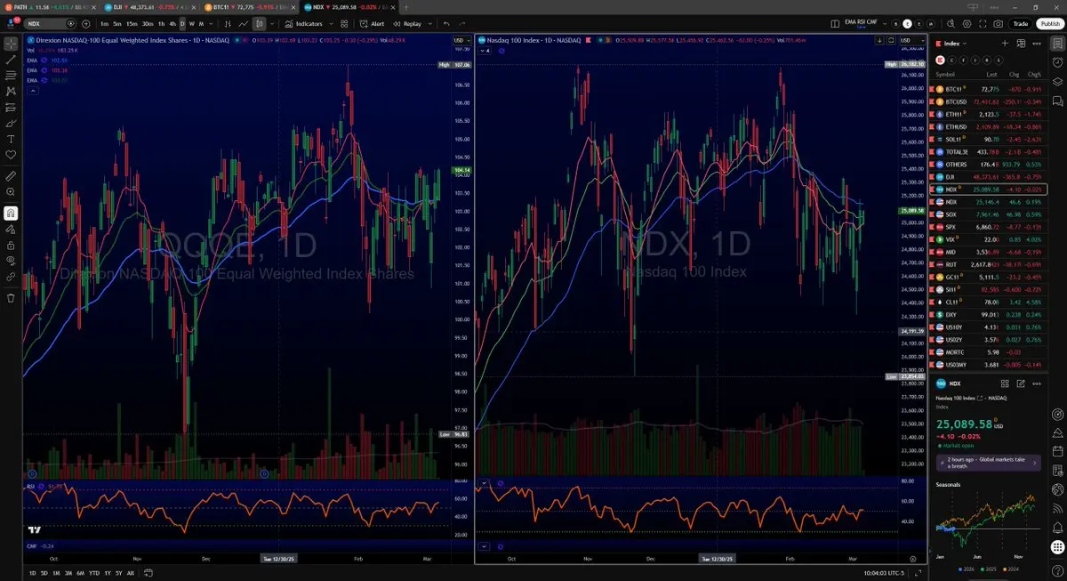Click the Undo arrow

click(x=446, y=24)
